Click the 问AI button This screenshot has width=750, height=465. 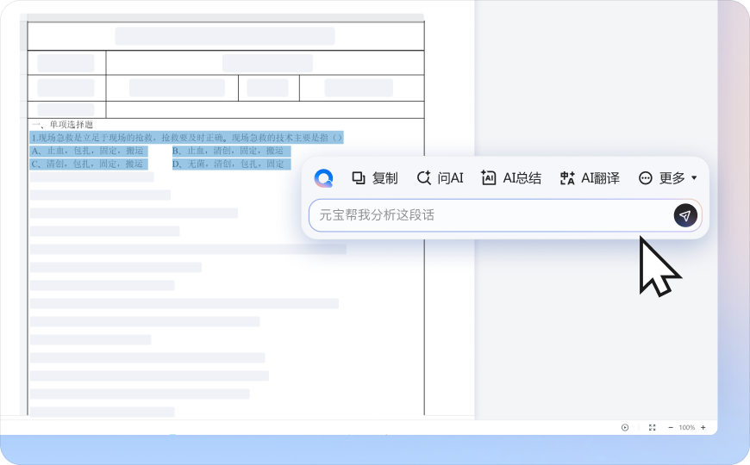[x=440, y=178]
